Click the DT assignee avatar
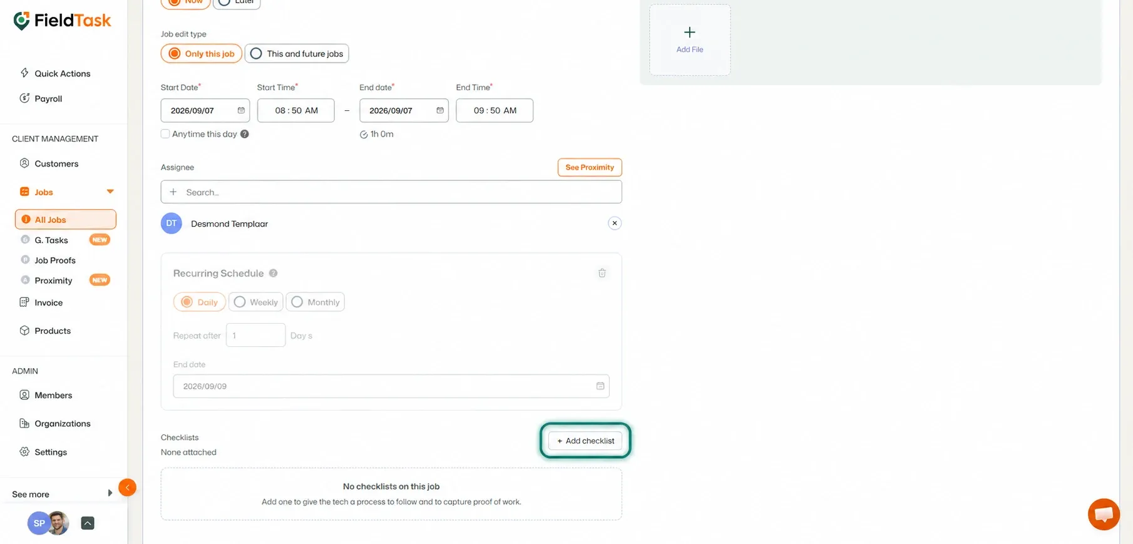The height and width of the screenshot is (544, 1133). (172, 223)
